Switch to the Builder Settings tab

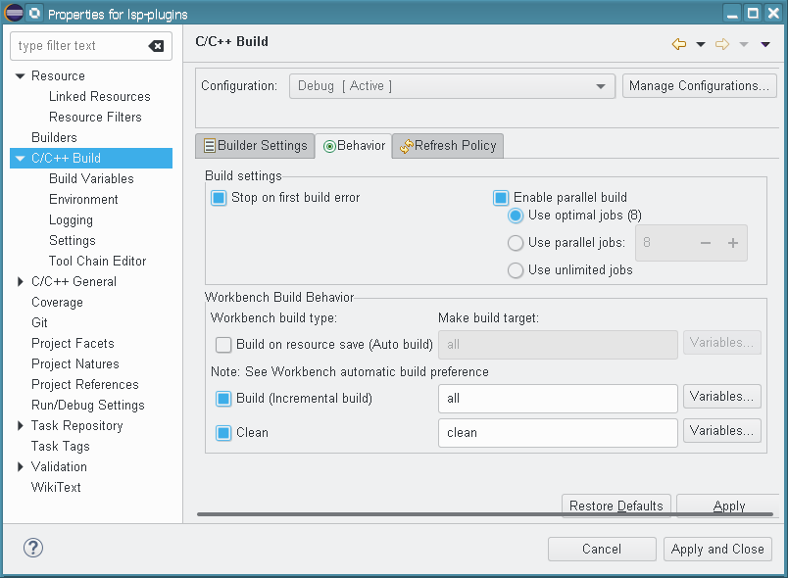(255, 146)
